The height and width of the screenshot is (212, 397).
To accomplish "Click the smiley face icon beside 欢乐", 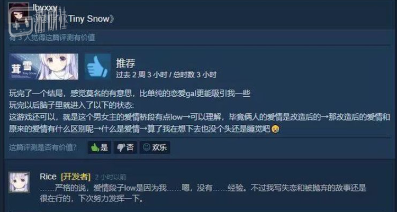I will pos(146,147).
